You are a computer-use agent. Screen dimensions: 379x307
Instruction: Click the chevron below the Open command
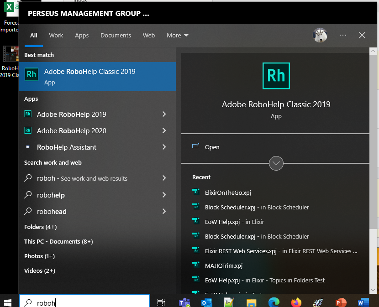coord(276,163)
